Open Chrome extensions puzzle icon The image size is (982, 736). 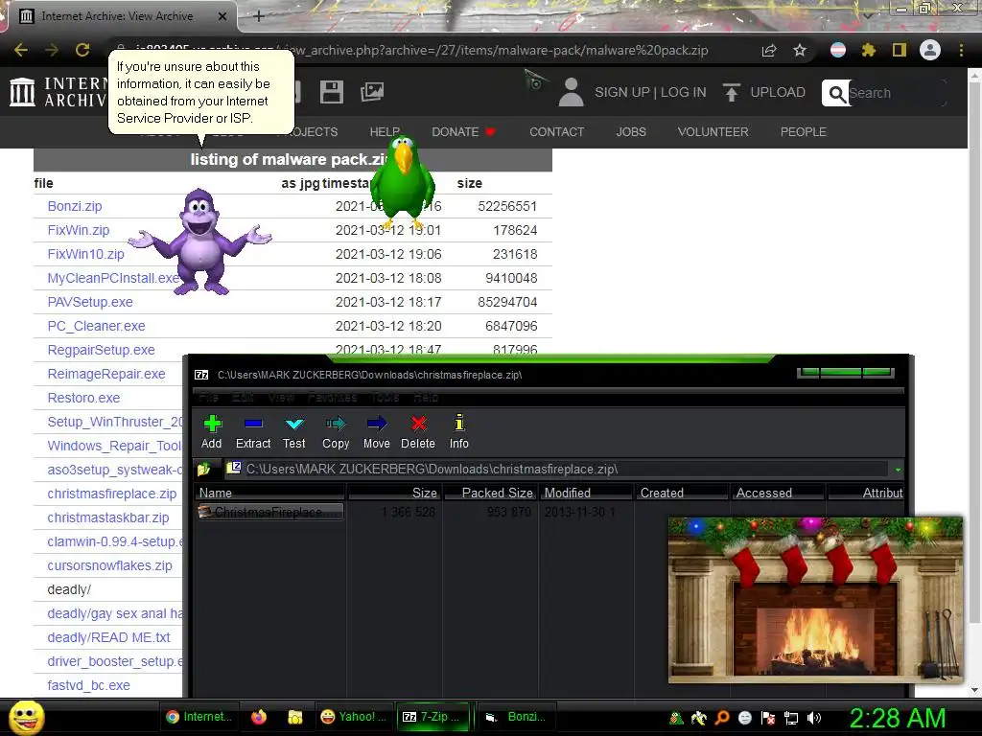[868, 50]
